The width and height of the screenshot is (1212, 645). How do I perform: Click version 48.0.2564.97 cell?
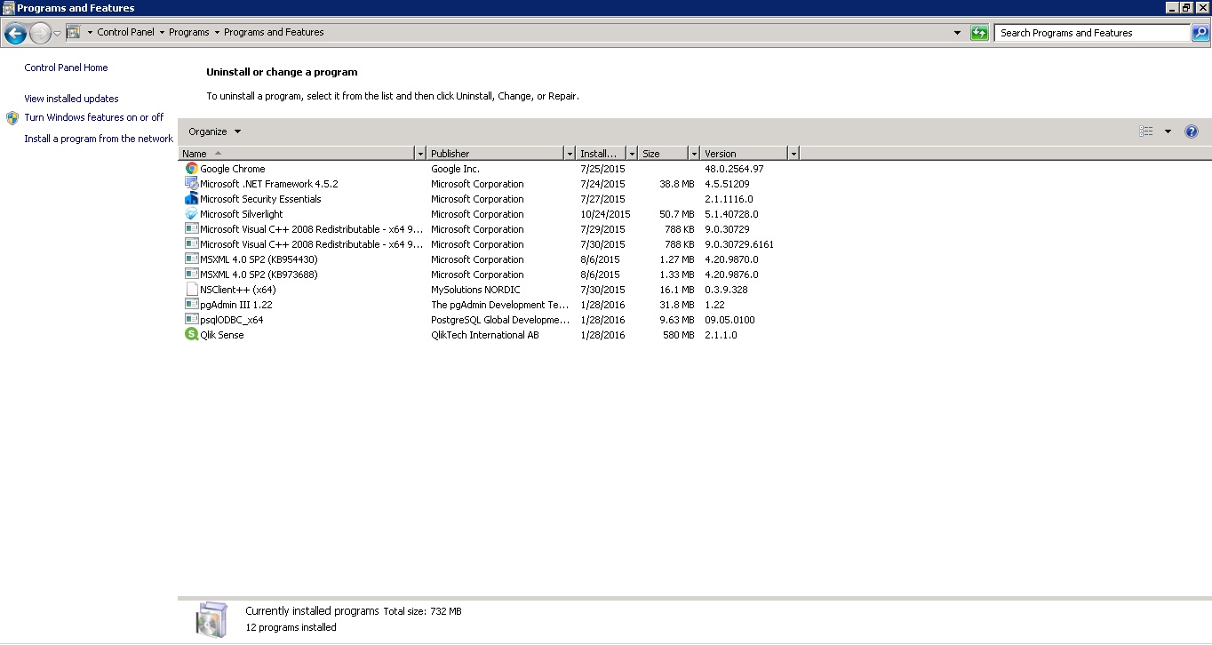click(734, 169)
